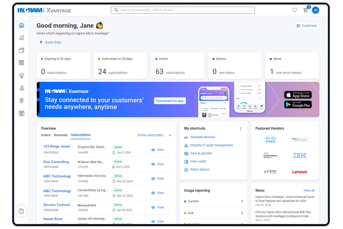Open ABC Technology link beside Intermedia Voice

click(57, 176)
